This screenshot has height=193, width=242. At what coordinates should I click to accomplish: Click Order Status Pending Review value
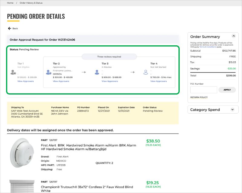[x=153, y=111]
